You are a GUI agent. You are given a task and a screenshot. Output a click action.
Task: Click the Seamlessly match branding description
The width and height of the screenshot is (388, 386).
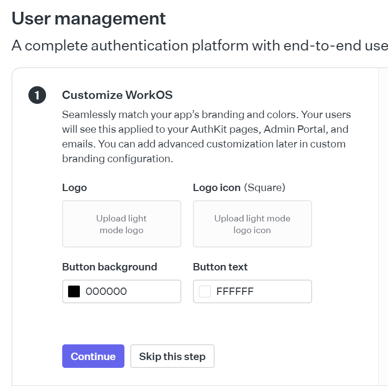point(206,137)
